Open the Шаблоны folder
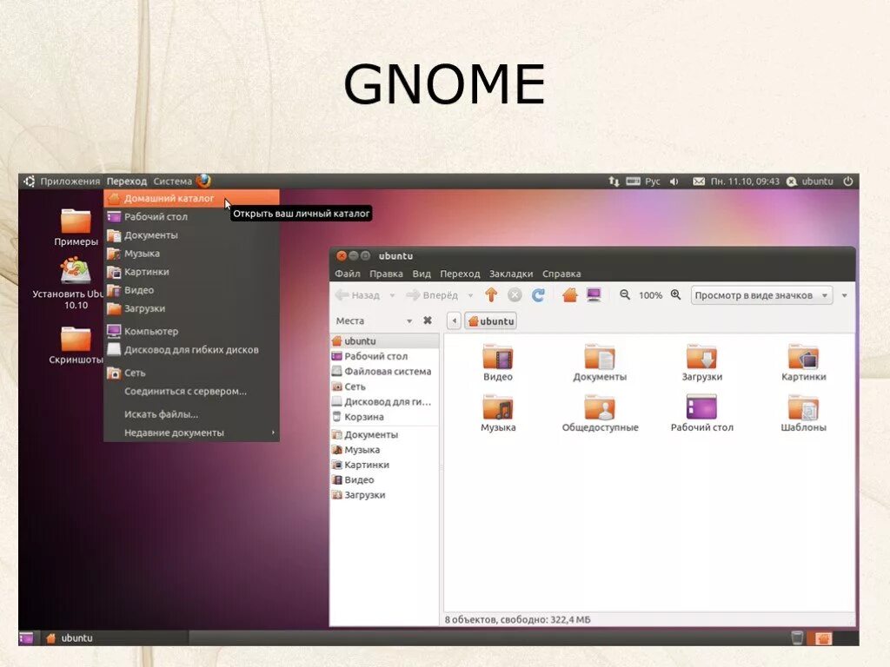890x667 pixels. (x=804, y=413)
